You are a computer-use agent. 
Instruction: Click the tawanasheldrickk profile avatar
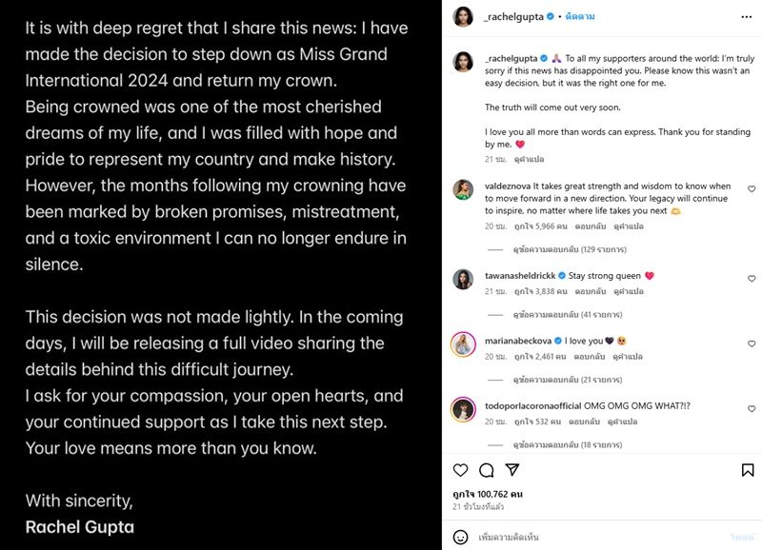(463, 279)
